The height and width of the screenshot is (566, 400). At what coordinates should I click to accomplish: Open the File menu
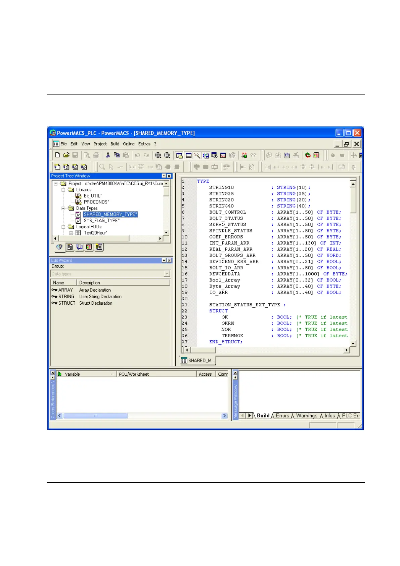[x=63, y=144]
